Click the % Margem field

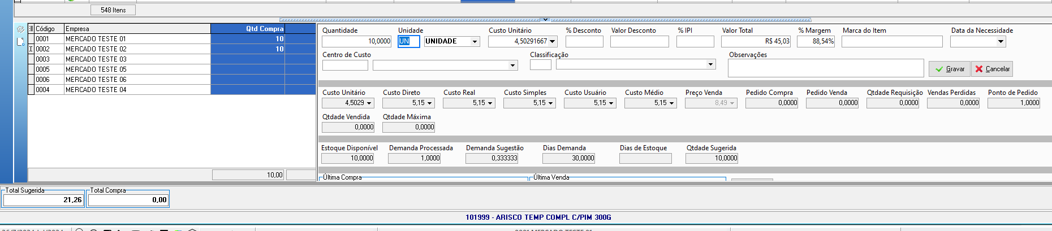click(x=816, y=41)
